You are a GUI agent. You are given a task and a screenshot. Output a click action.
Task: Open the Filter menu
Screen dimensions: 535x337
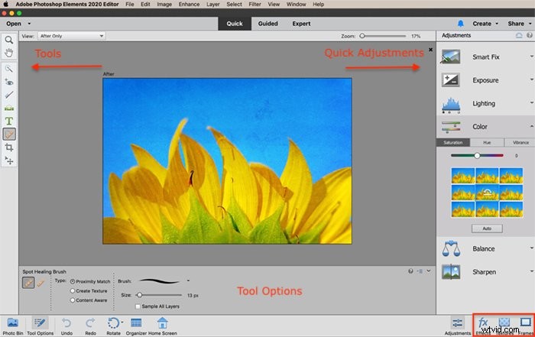tap(255, 4)
